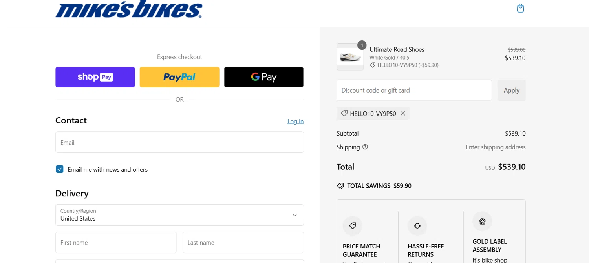Uncheck Email me with news and offers

pos(60,169)
